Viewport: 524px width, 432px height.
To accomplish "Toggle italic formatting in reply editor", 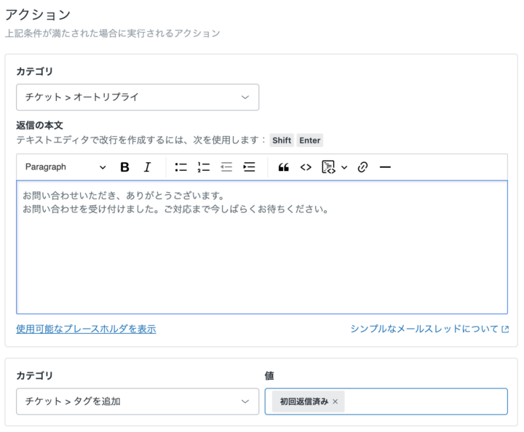I will point(147,167).
